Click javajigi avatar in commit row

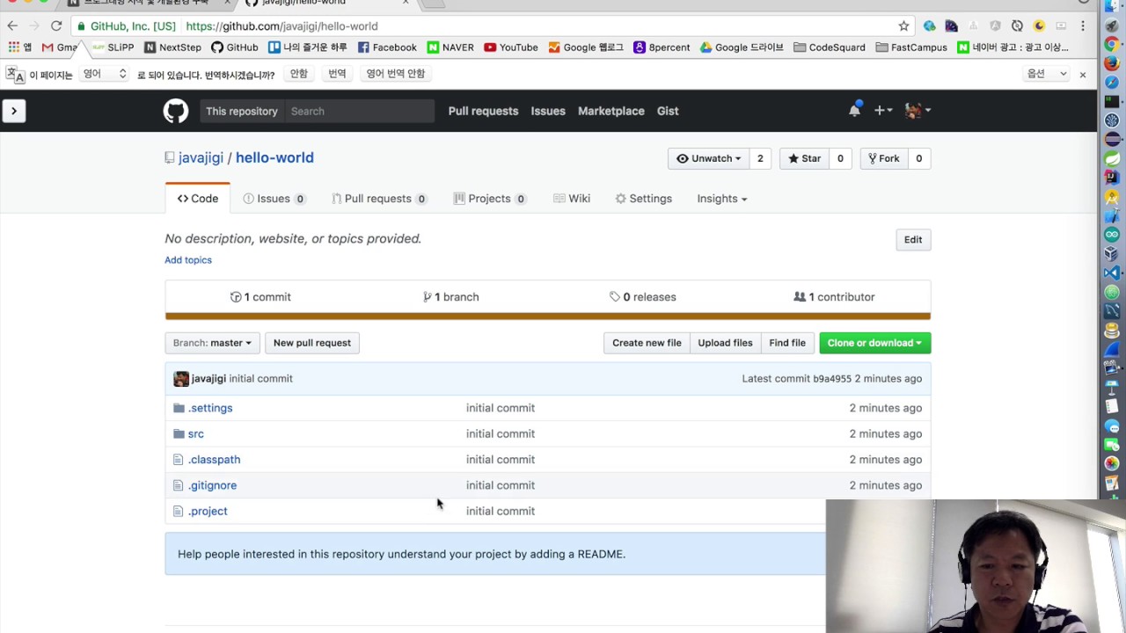point(181,378)
